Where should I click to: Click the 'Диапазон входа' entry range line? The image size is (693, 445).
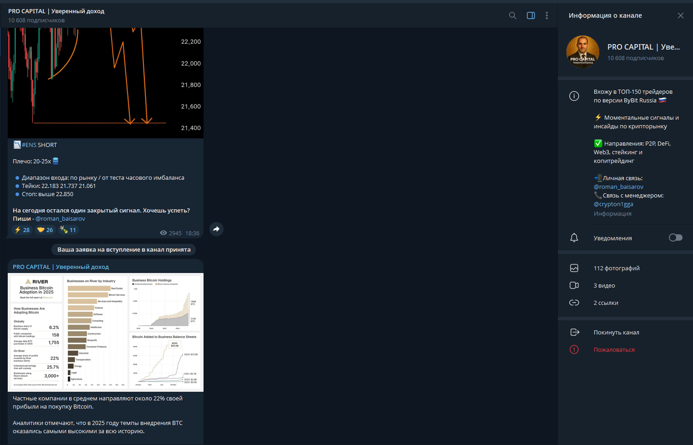[x=103, y=177]
